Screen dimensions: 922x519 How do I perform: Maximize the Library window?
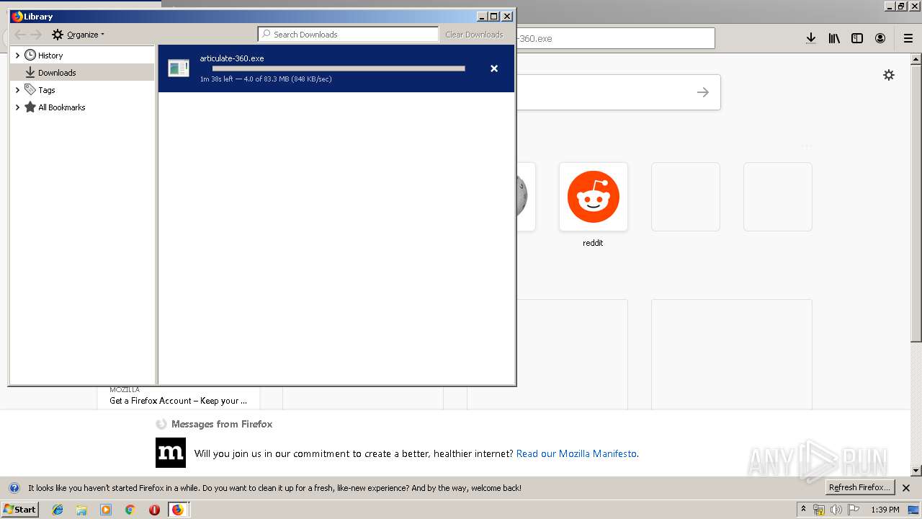pos(493,17)
